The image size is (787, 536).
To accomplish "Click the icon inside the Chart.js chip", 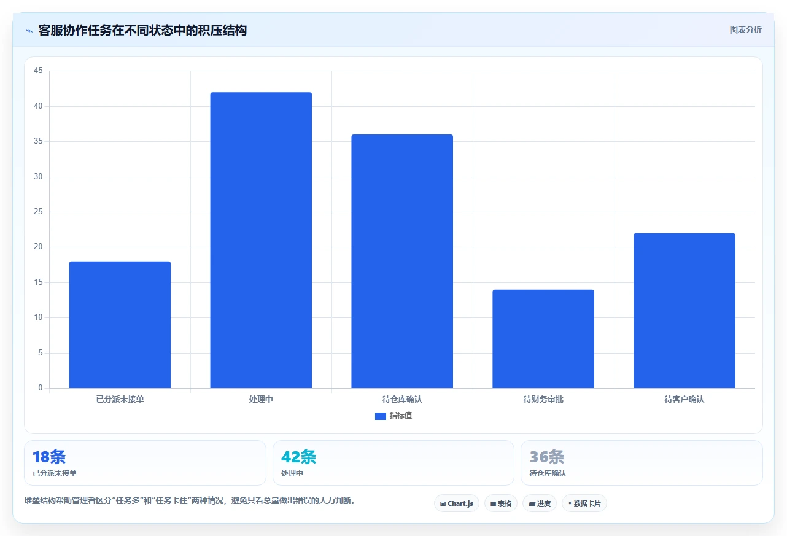I will coord(443,503).
